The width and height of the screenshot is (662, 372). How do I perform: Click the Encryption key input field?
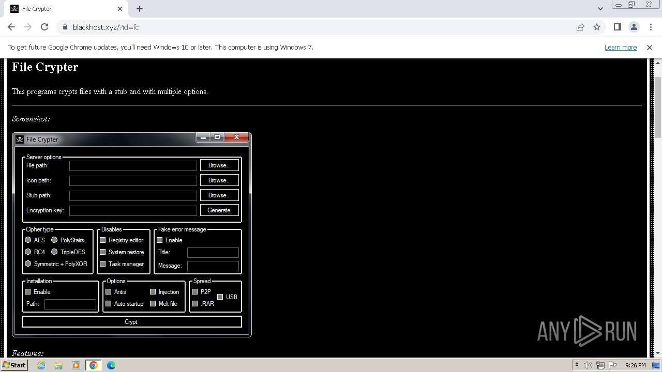(x=133, y=210)
